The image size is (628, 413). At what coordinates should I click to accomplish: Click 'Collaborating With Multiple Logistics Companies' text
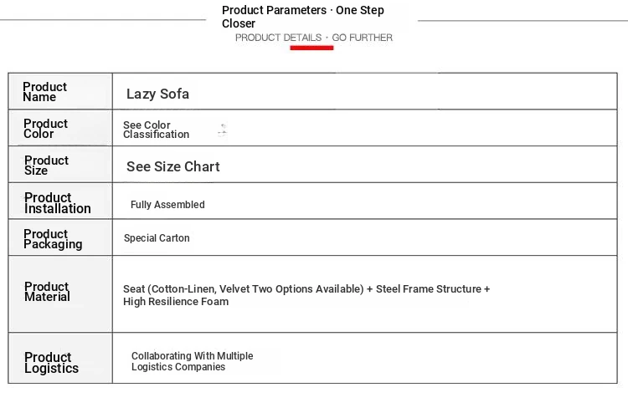(193, 361)
